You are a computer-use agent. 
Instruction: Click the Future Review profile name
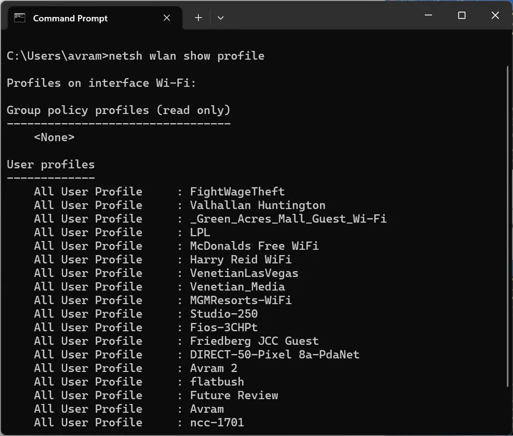click(x=234, y=395)
